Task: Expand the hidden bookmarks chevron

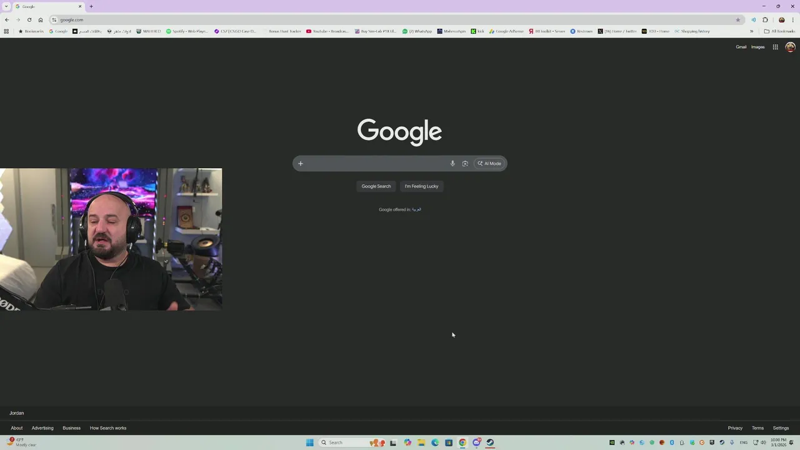Action: [x=752, y=31]
